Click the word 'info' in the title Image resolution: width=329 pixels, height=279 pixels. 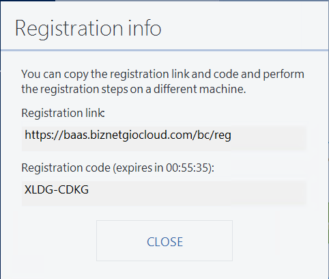coord(145,28)
